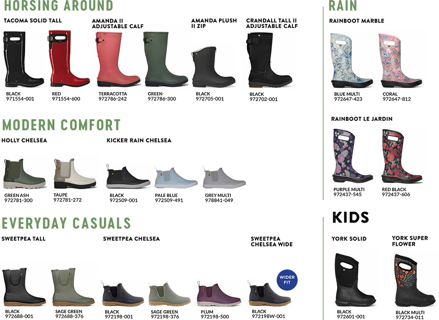The width and height of the screenshot is (439, 320).
Task: Open the Amanda Plush II Zip black boot
Action: pos(213,67)
